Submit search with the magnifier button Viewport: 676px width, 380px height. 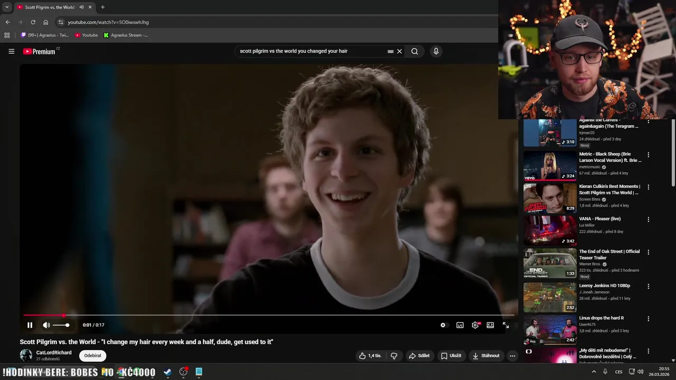point(415,51)
